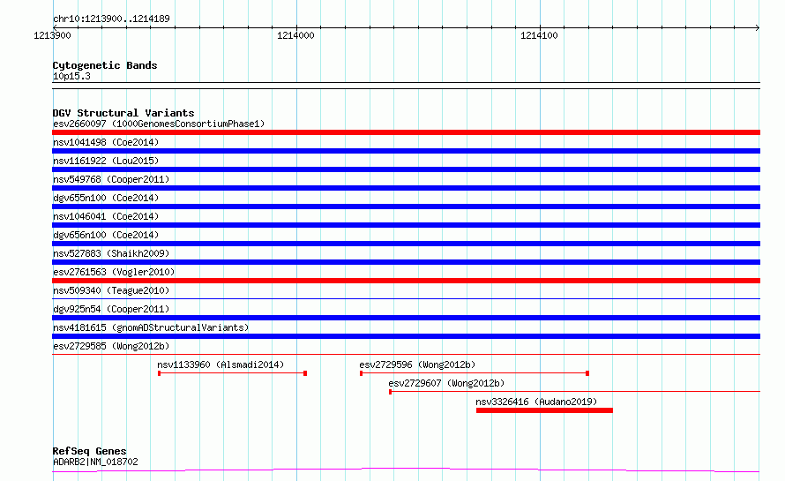The width and height of the screenshot is (785, 481).
Task: Click the esv2660097 red variant bar
Action: click(x=406, y=132)
